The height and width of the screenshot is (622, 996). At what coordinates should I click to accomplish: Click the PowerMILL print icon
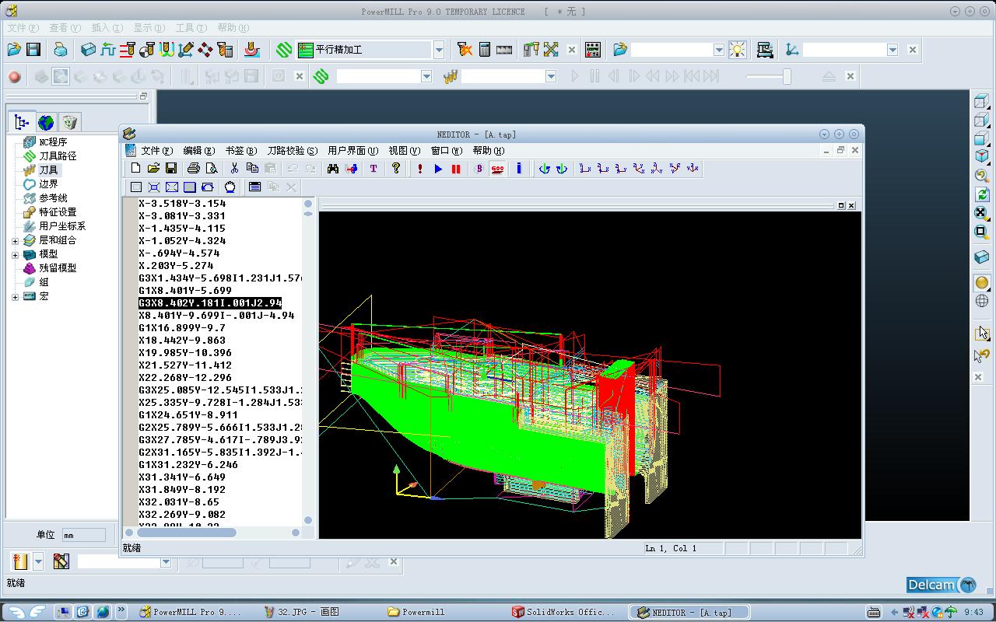point(61,50)
